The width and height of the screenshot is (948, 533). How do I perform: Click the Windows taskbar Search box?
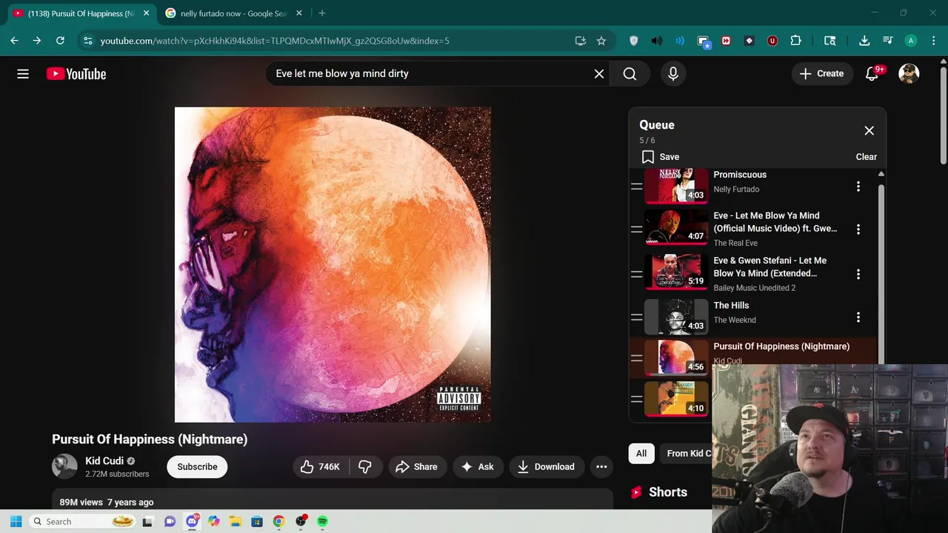[x=83, y=522]
